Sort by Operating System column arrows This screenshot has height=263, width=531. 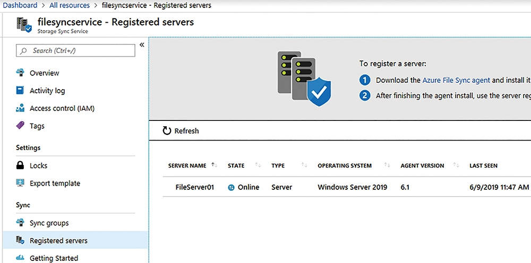(x=387, y=165)
